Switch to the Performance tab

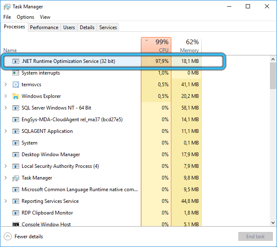pos(44,27)
